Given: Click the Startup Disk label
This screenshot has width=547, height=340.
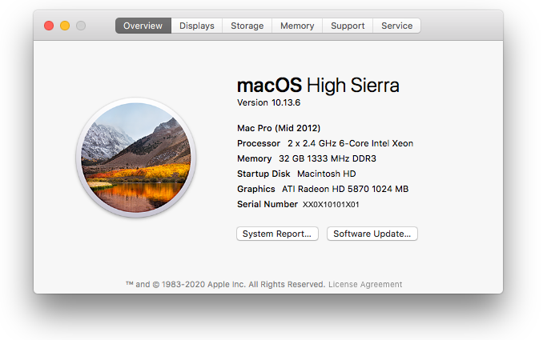Looking at the screenshot, I should tap(263, 174).
